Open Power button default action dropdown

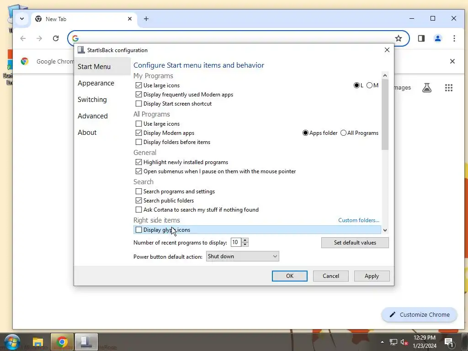[242, 256]
